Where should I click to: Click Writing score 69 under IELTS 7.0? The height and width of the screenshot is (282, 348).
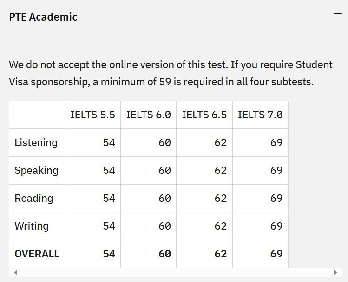(276, 226)
